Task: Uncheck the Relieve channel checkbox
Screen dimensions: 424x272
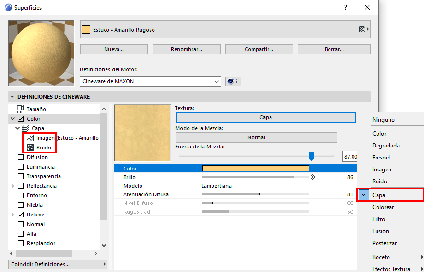Action: pyautogui.click(x=21, y=215)
